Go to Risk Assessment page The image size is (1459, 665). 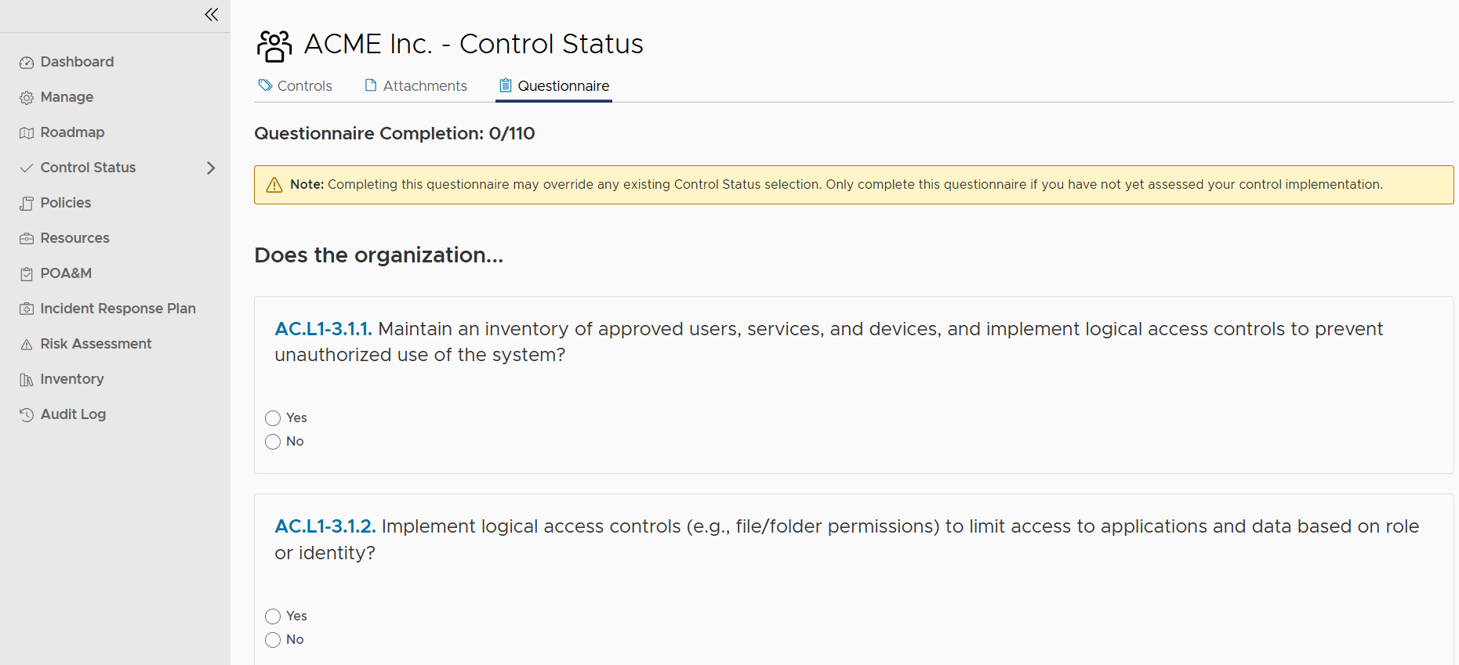[x=96, y=344]
